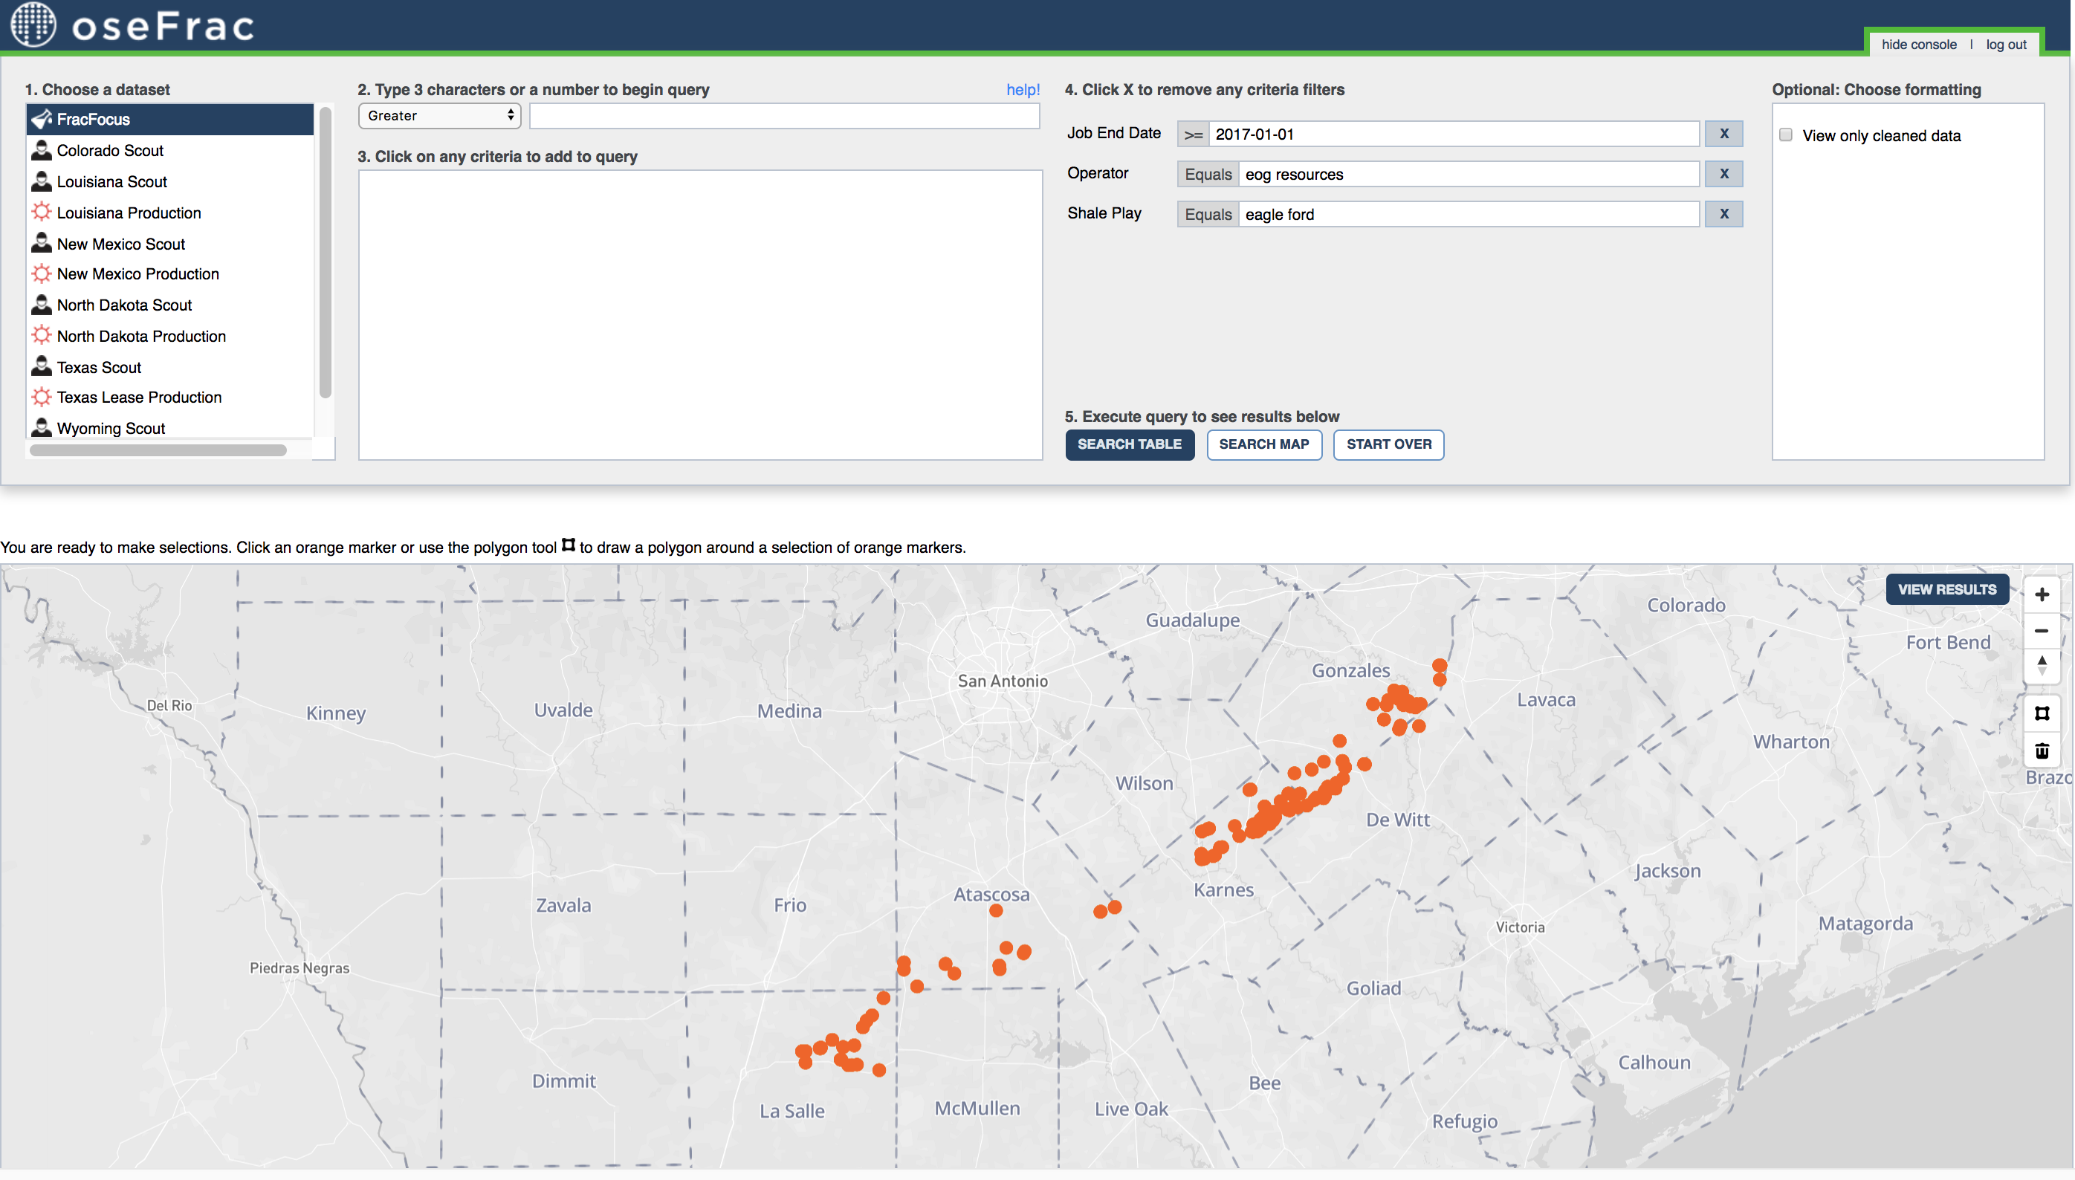Viewport: 2075px width, 1180px height.
Task: Click the Equals operator on Shale Play
Action: tap(1208, 214)
